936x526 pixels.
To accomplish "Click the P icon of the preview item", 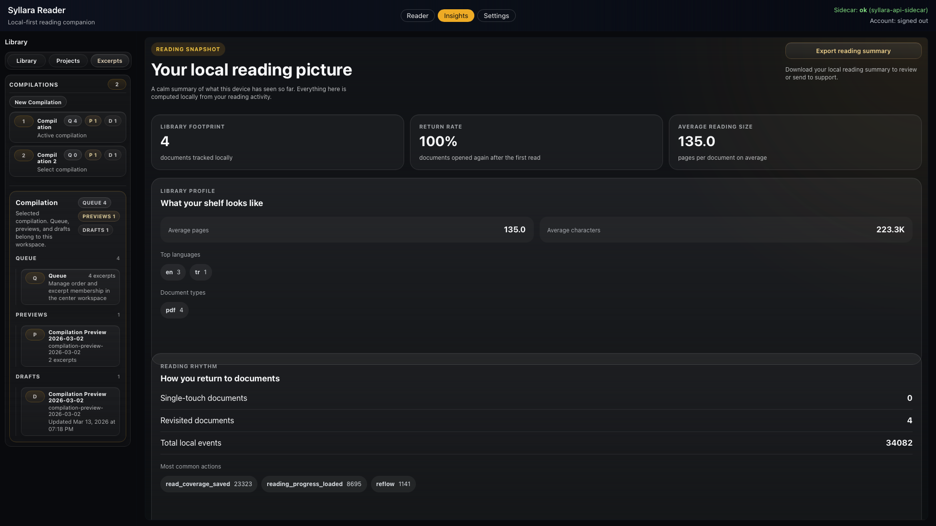I will 35,335.
